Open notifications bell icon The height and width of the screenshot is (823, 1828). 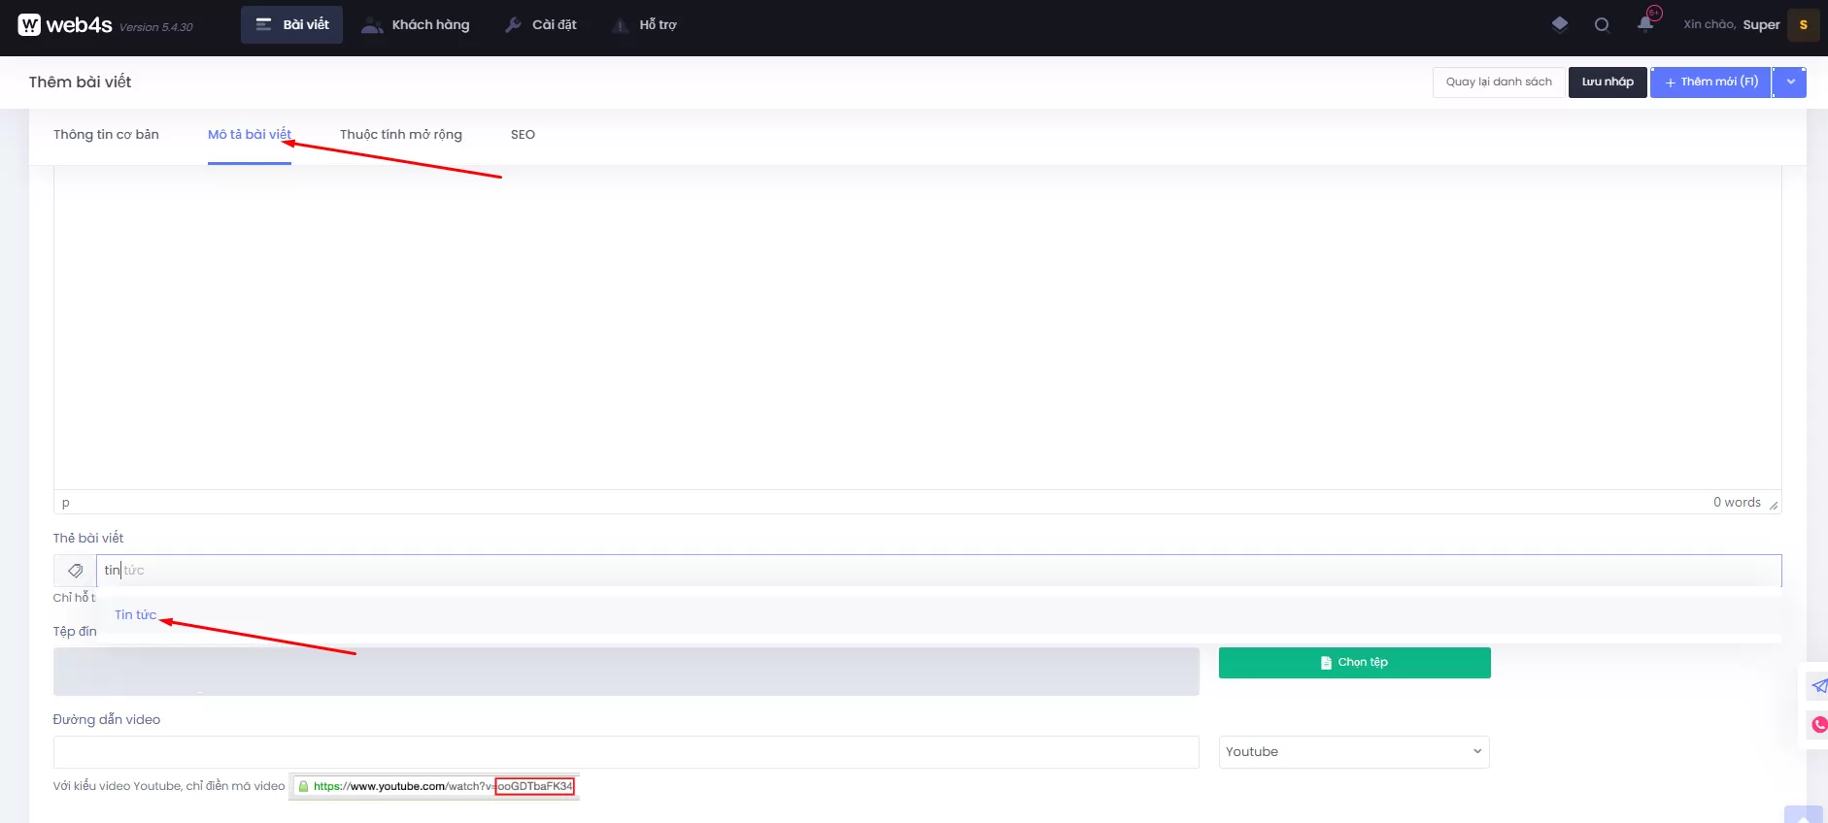coord(1644,24)
